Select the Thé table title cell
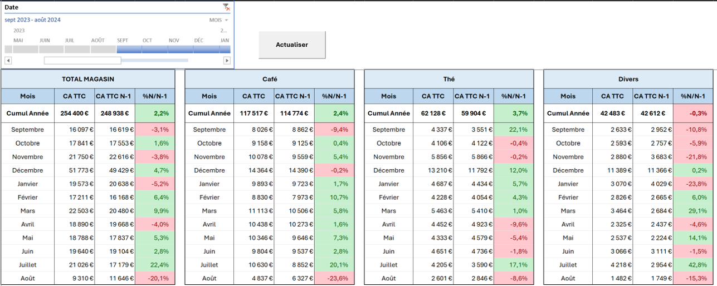The image size is (717, 286). (x=449, y=80)
